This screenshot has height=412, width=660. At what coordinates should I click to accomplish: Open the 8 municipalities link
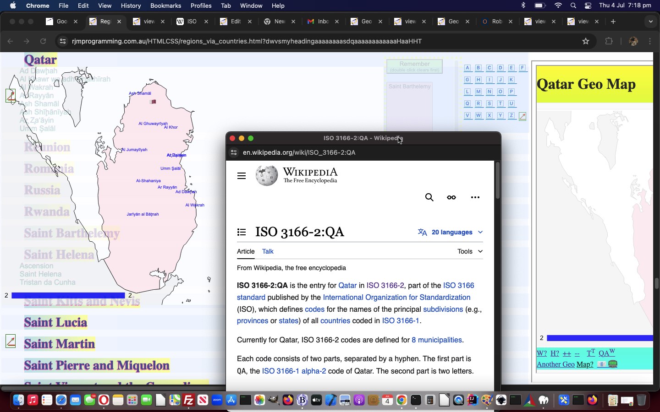pyautogui.click(x=437, y=340)
